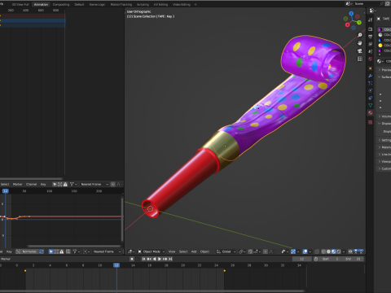This screenshot has height=293, width=391.
Task: Toggle proportional editing in dope sheet header
Action: tap(113, 184)
